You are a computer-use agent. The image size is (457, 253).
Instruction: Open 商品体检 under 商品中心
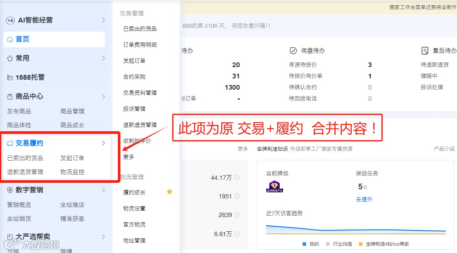pos(19,125)
